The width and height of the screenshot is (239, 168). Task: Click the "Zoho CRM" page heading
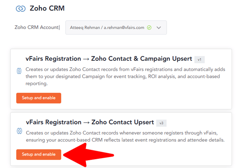tap(47, 8)
